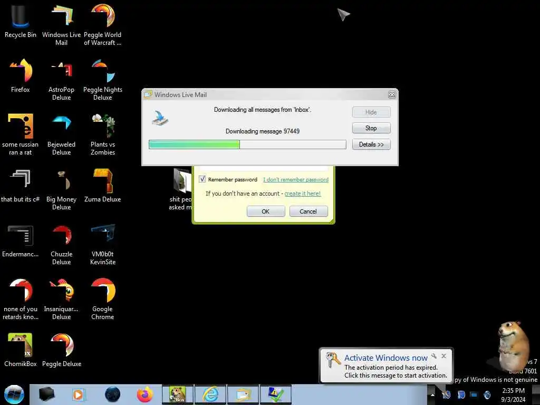
Task: Click the download progress bar
Action: click(x=247, y=144)
